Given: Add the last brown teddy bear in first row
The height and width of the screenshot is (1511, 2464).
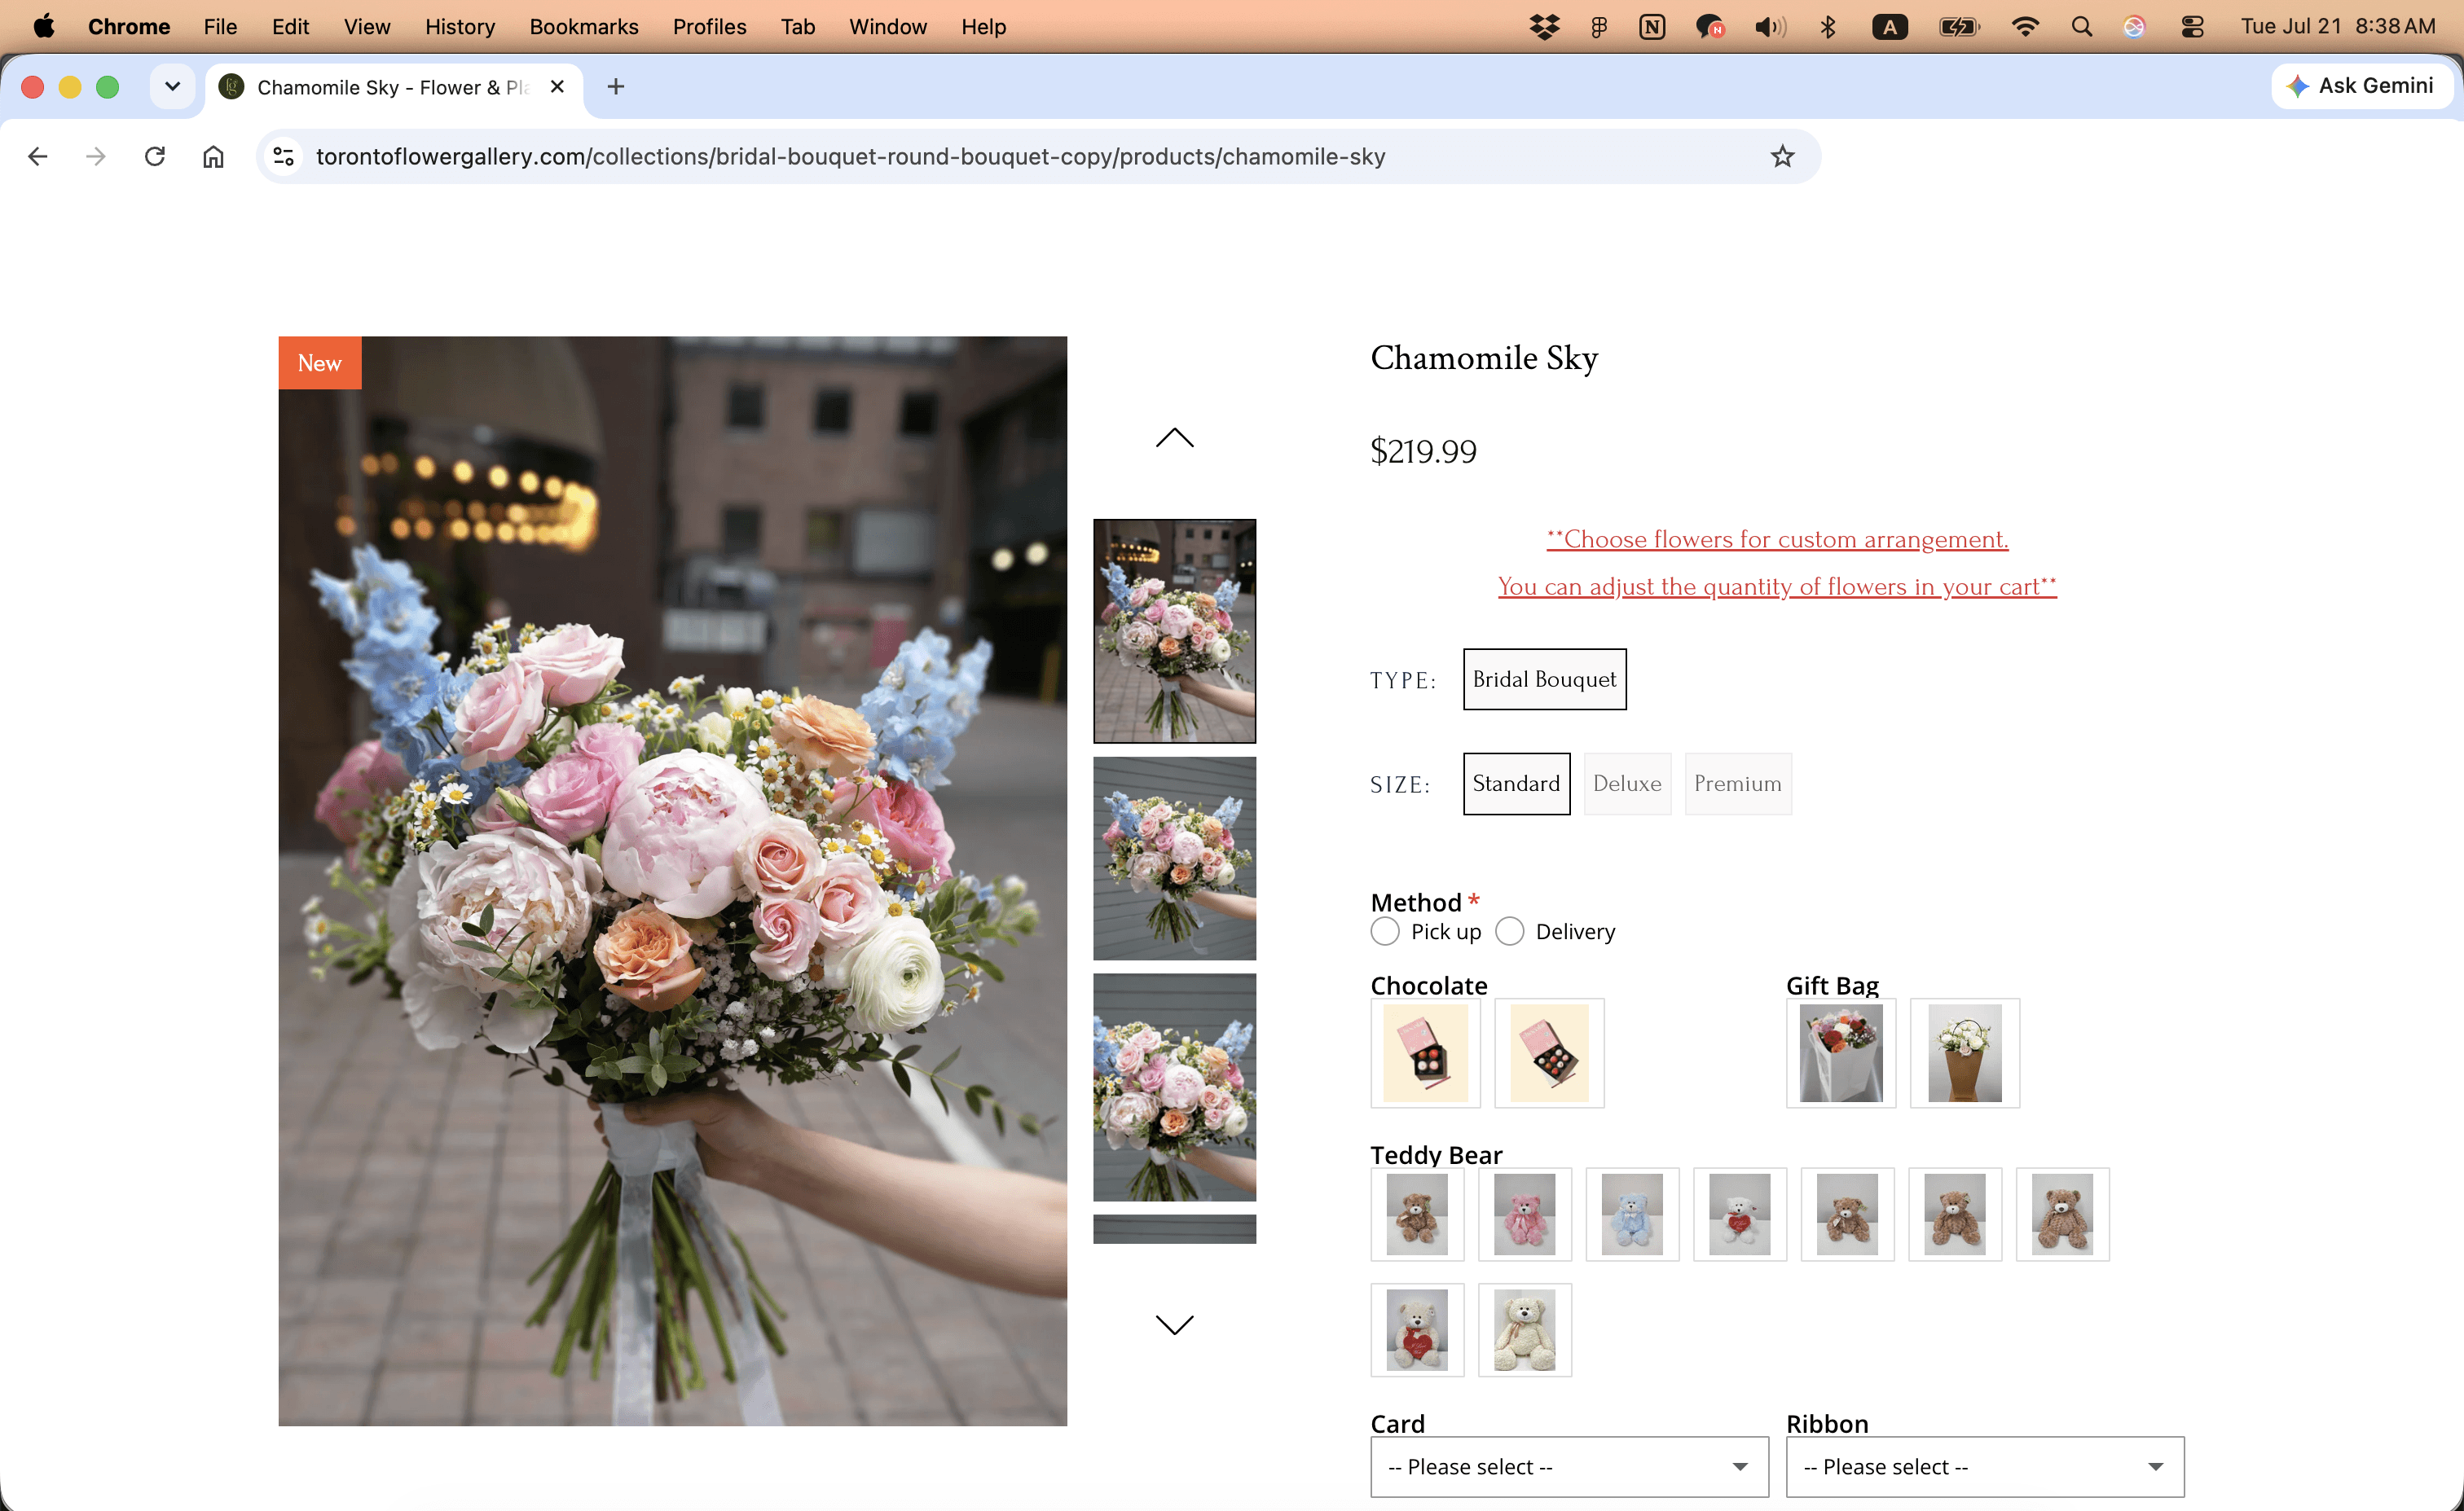Looking at the screenshot, I should (2063, 1214).
